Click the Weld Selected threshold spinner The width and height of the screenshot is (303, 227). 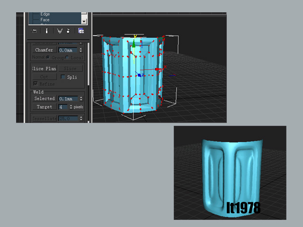click(81, 99)
